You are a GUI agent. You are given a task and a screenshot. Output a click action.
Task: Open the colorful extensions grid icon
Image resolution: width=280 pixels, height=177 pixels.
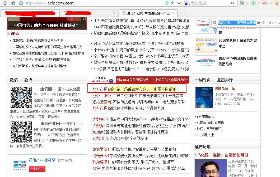(242, 3)
